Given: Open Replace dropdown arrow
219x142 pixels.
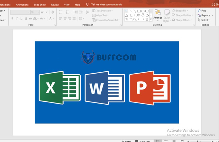Looking at the screenshot, I should pos(212,15).
